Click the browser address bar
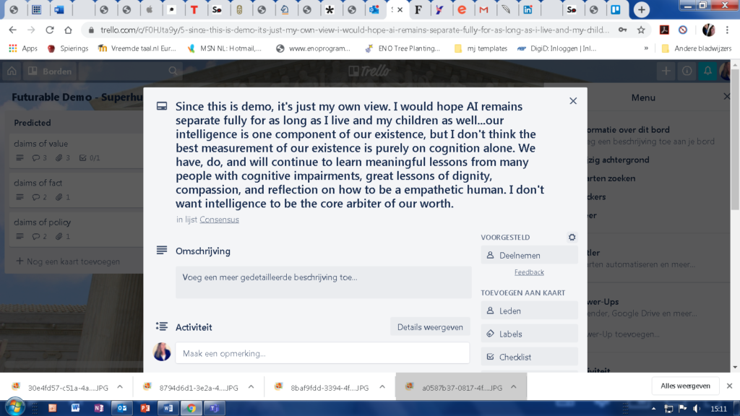740x416 pixels. coord(354,30)
